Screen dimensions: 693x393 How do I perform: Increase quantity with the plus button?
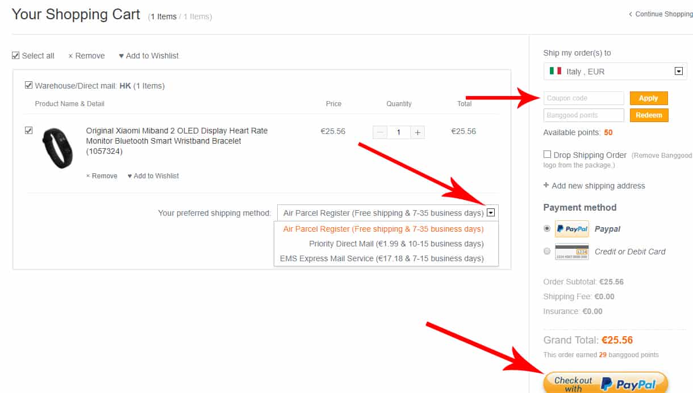(x=418, y=132)
